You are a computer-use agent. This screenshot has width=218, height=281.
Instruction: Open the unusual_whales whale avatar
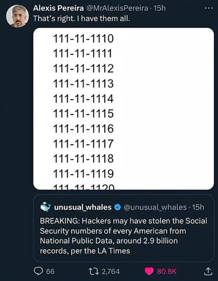(46, 207)
